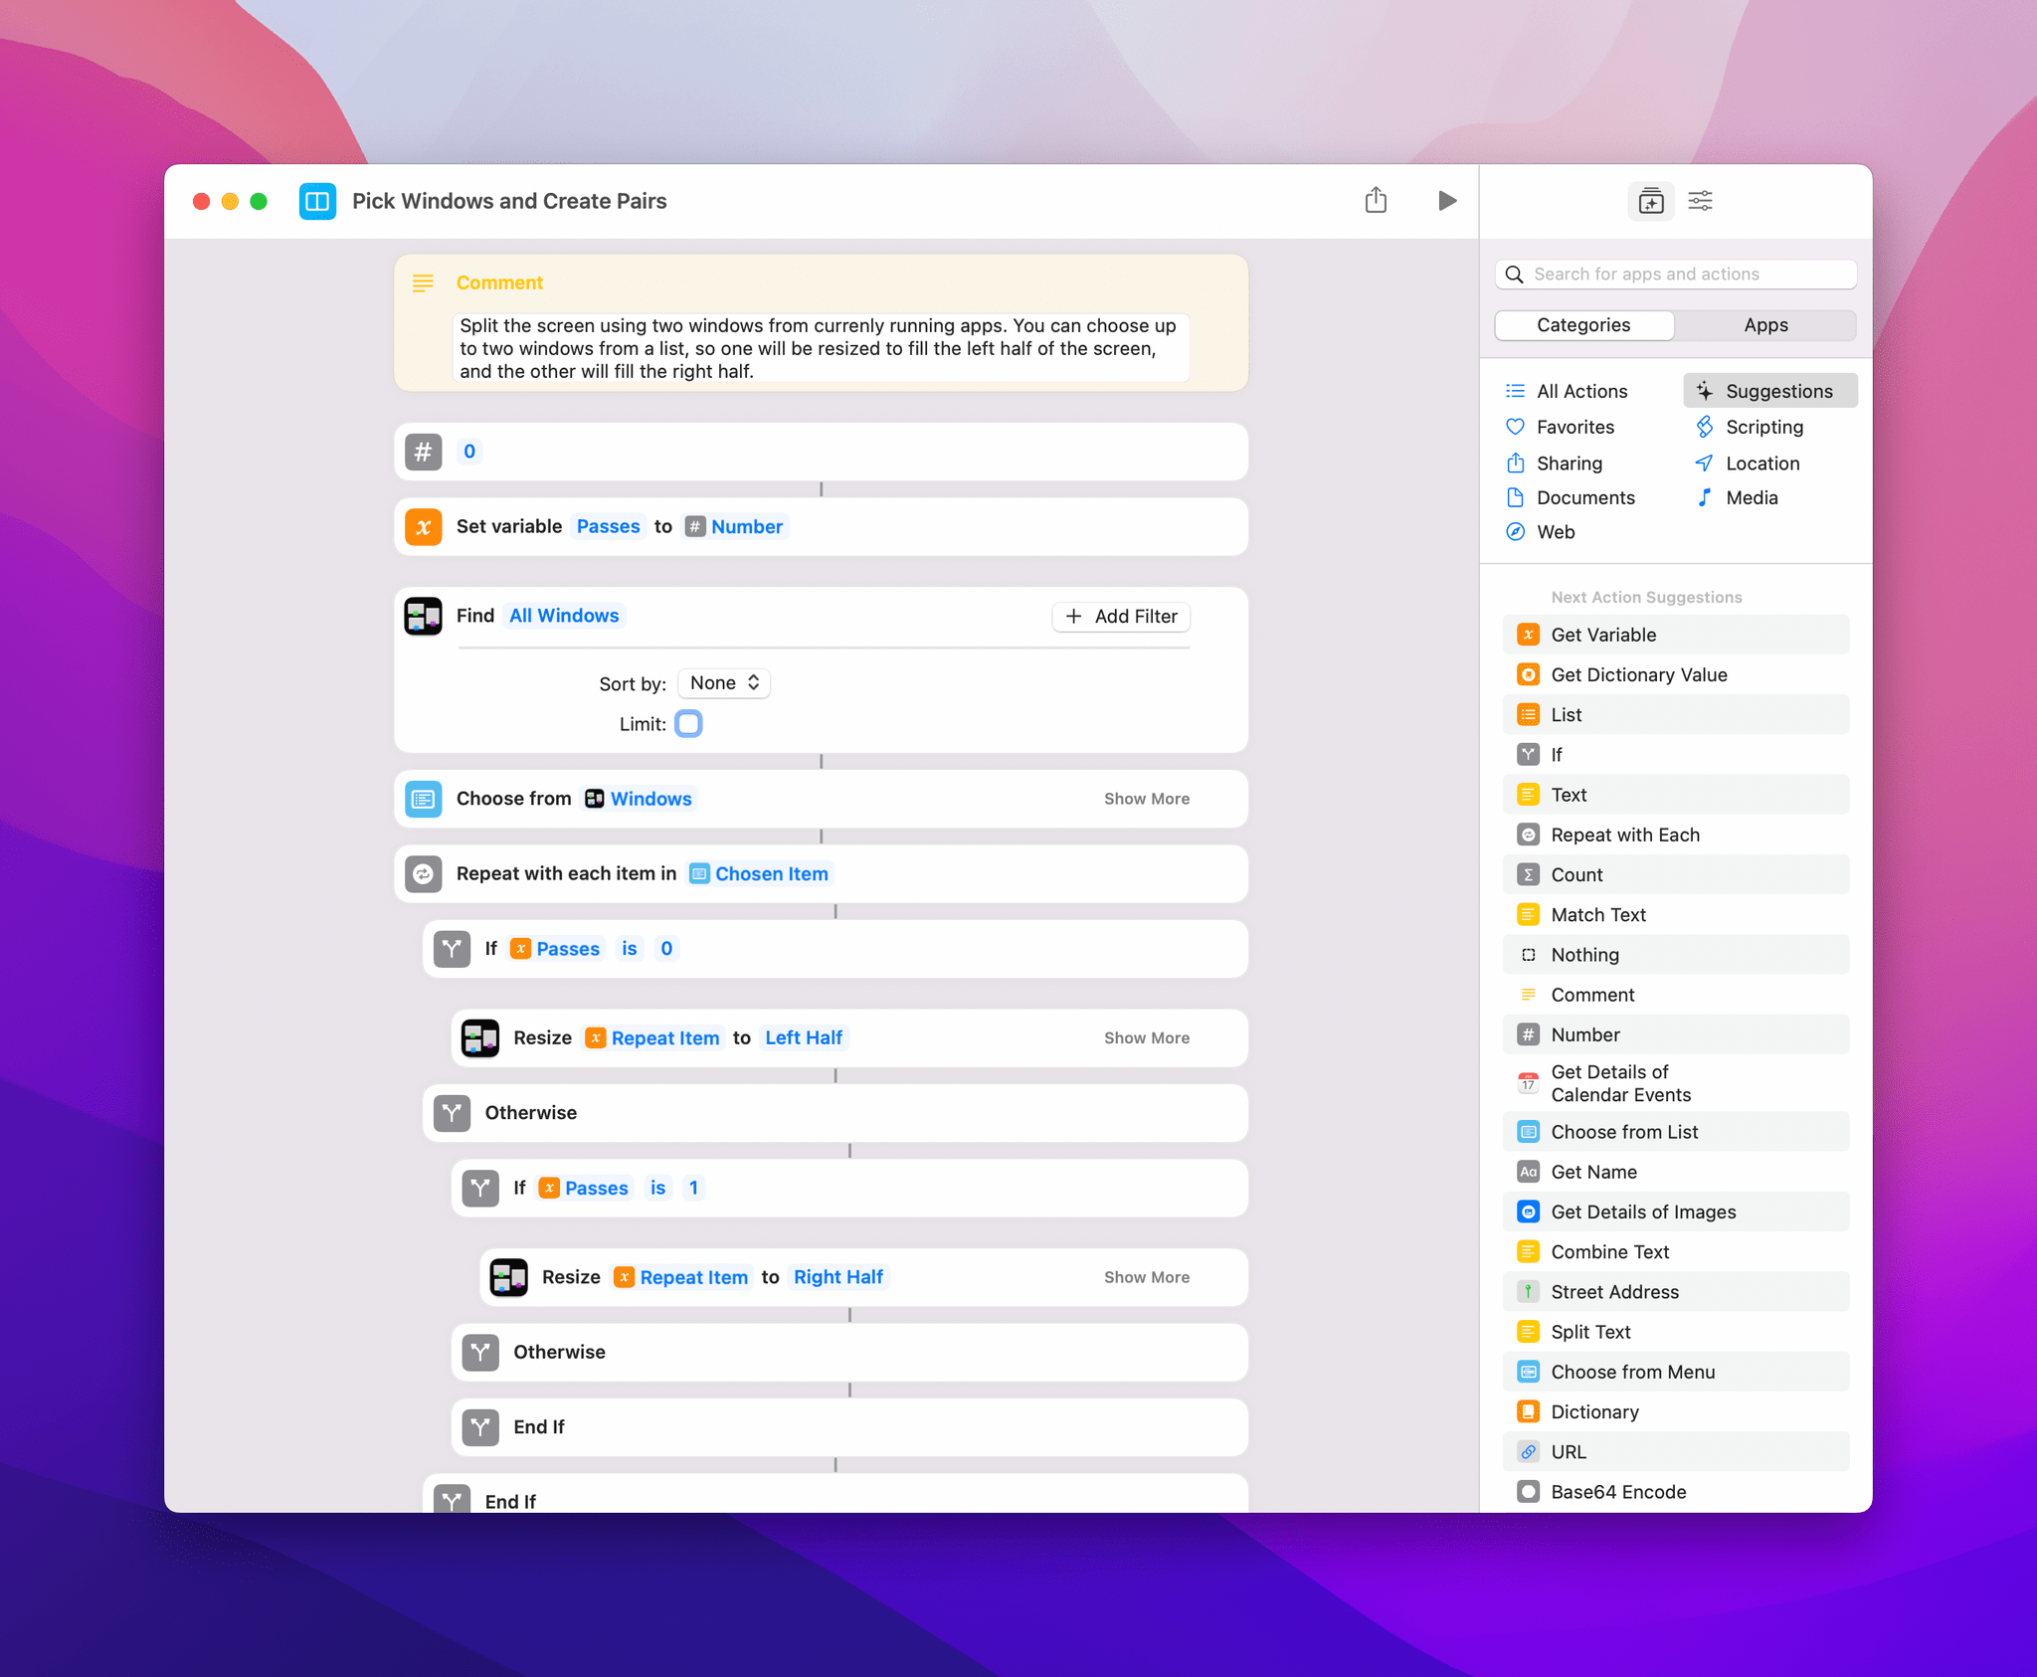2037x1677 pixels.
Task: Toggle the Limit checkbox in Find Windows
Action: click(690, 724)
